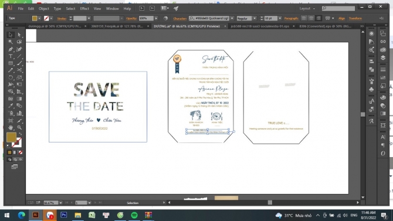Image resolution: width=393 pixels, height=221 pixels.
Task: Select the Pen tool
Action: [x=11, y=49]
